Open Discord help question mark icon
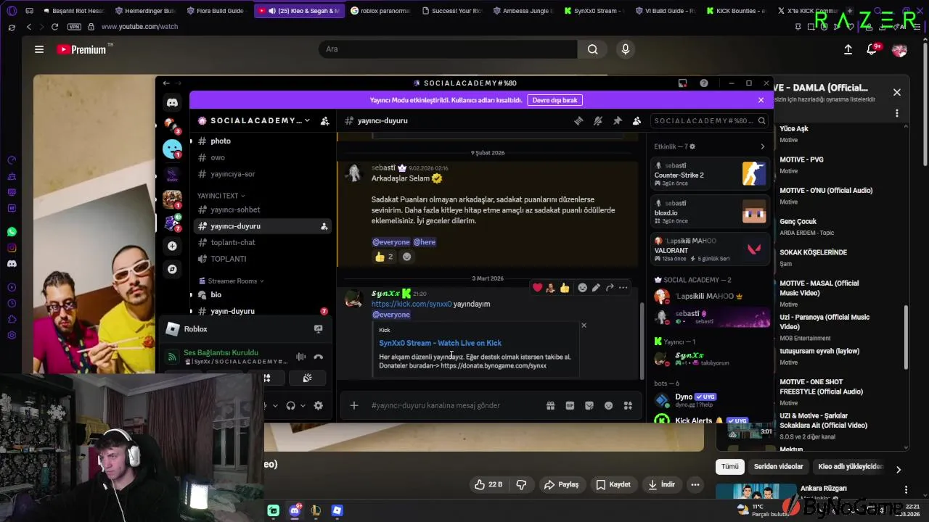This screenshot has height=522, width=929. pos(704,83)
